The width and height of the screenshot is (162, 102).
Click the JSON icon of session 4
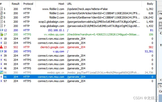coord(1,13)
